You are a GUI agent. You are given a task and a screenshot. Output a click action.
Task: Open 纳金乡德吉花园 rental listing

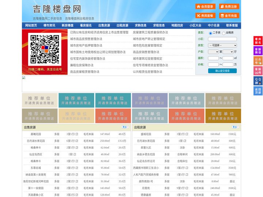coord(146,154)
